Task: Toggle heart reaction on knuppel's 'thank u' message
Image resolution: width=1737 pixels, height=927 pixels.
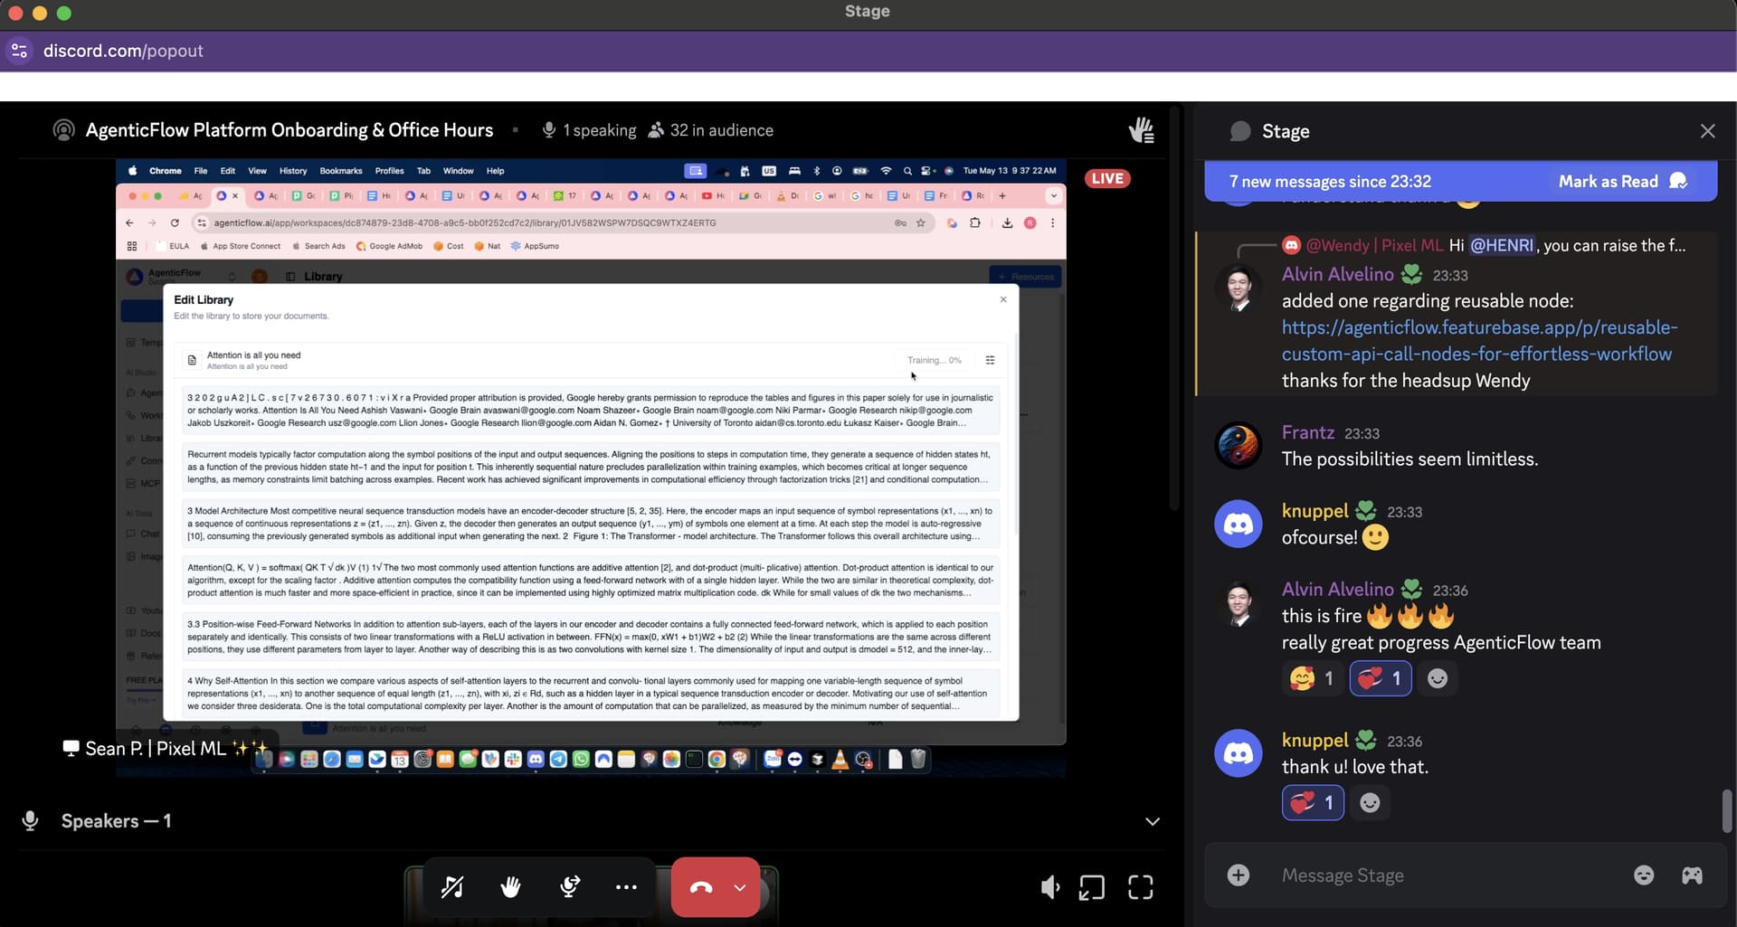Action: 1313,803
